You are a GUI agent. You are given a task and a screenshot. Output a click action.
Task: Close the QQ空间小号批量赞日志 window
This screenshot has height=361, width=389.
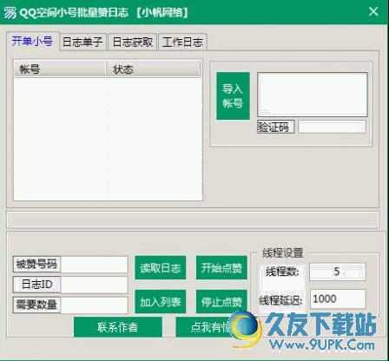pos(373,11)
